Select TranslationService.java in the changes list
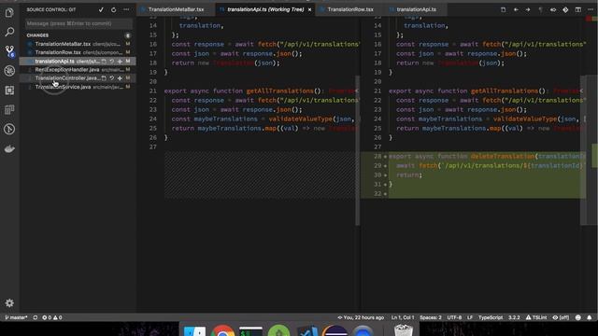Screen dimensions: 598x336 tap(78, 87)
